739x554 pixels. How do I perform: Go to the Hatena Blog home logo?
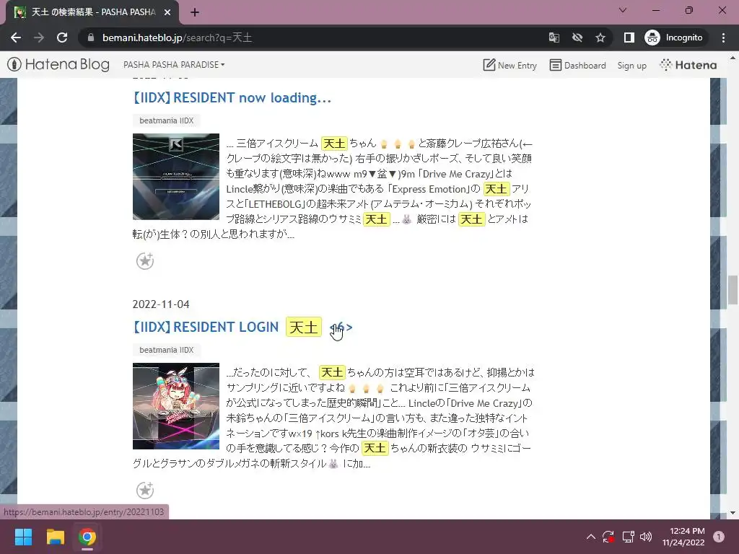[59, 64]
